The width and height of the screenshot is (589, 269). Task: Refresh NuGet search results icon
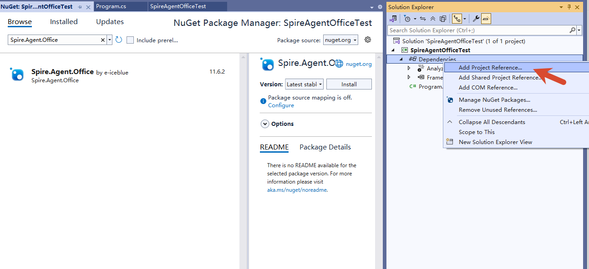click(x=119, y=40)
